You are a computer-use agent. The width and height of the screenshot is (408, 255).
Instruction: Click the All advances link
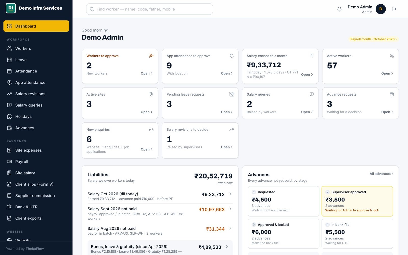pos(381,174)
